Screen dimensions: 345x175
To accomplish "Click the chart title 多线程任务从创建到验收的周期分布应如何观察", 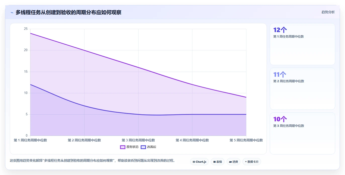I will pos(68,12).
